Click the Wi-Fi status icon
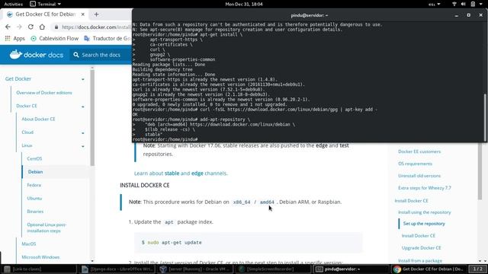488x274 pixels. click(454, 4)
